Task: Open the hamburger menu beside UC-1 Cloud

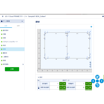Action: [3, 16]
